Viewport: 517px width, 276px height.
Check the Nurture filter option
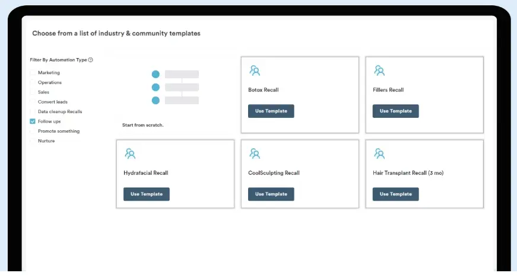tap(33, 141)
